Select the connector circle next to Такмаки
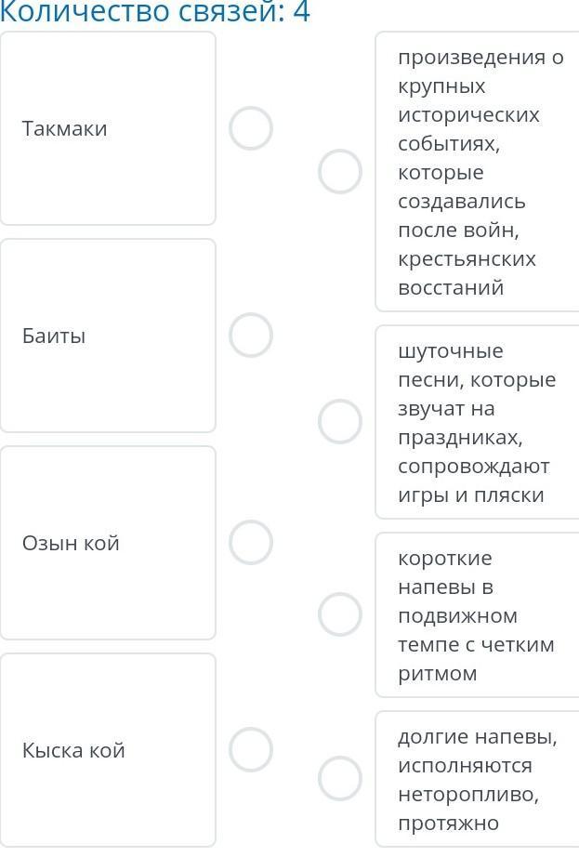 [251, 128]
